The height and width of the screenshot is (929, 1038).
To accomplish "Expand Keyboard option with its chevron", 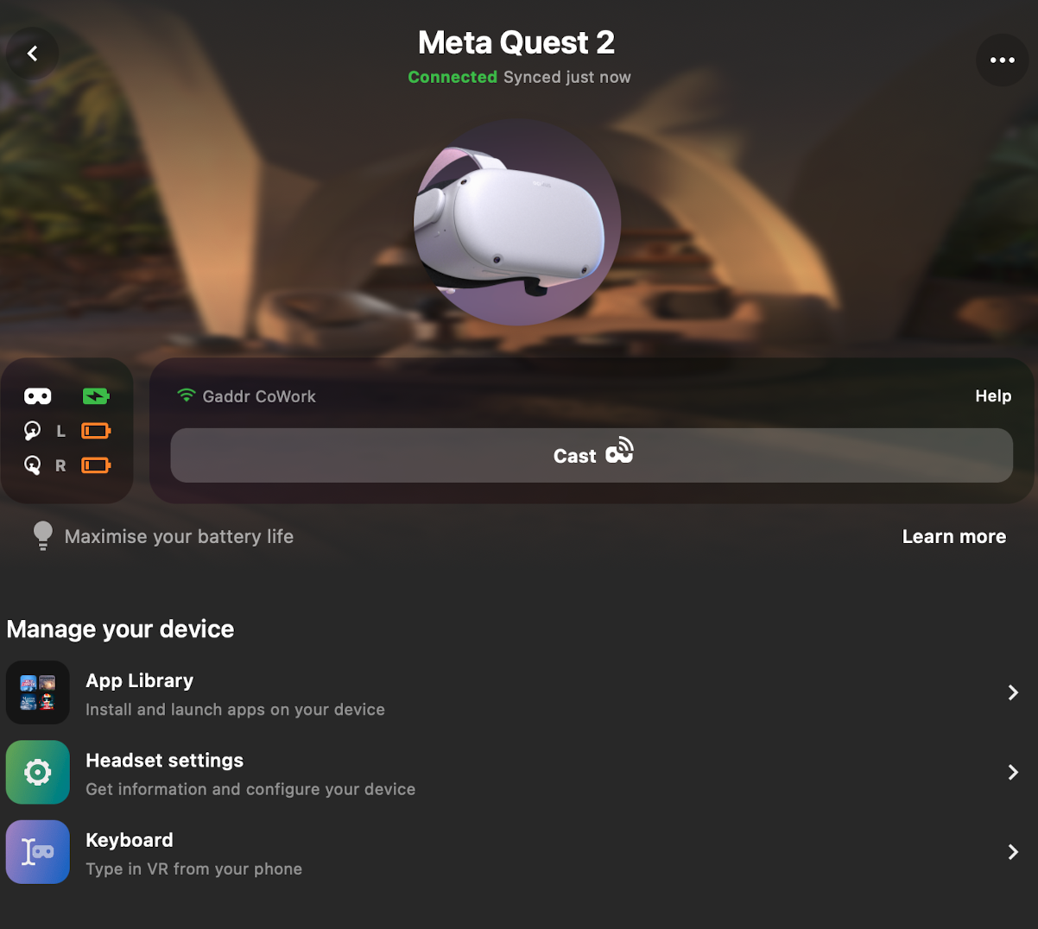I will pyautogui.click(x=1013, y=851).
